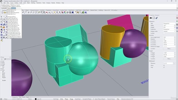Click the target Location Place button
The image size is (178, 100).
[169, 59]
